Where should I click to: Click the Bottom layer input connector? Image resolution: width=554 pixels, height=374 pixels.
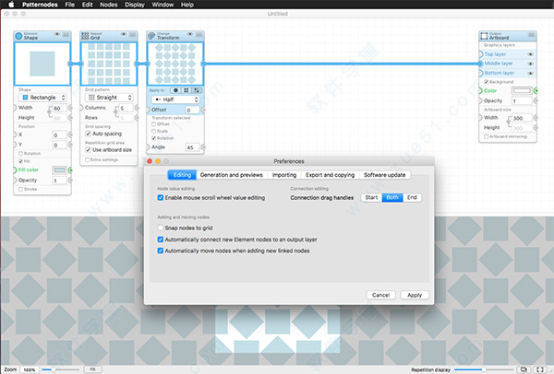480,73
